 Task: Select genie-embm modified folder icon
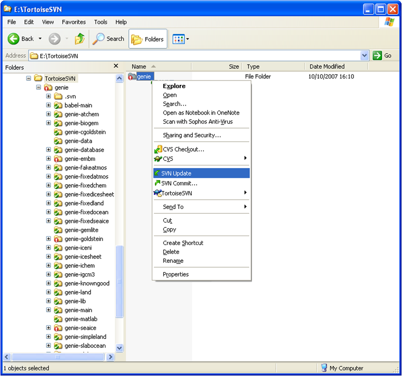58,159
